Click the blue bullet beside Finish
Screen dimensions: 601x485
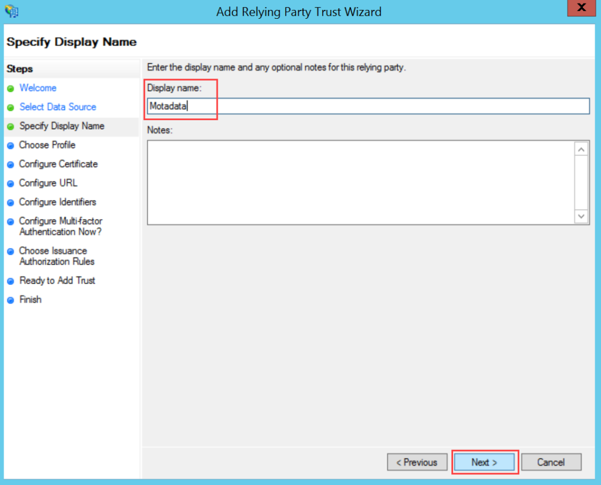[10, 300]
